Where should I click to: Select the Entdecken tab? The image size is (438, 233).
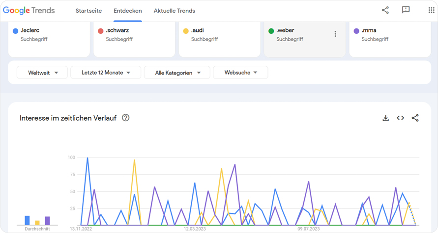127,11
